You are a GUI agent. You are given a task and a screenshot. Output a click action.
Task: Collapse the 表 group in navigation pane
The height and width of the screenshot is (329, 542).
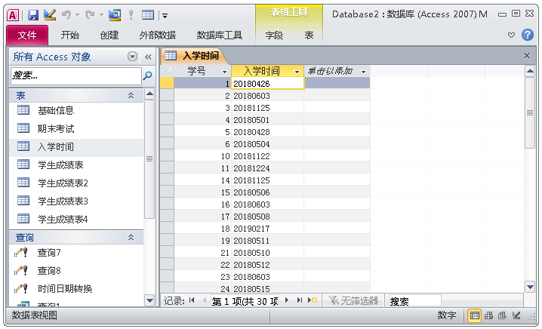point(131,95)
